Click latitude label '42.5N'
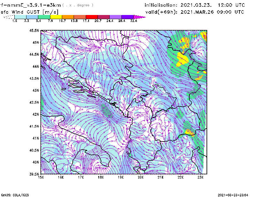Screen dimensions: 255x197 (34, 102)
